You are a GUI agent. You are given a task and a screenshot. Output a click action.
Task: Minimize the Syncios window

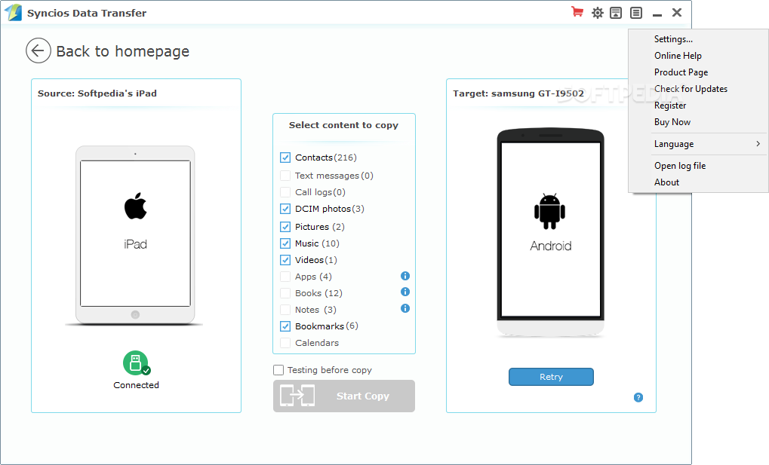click(x=657, y=14)
